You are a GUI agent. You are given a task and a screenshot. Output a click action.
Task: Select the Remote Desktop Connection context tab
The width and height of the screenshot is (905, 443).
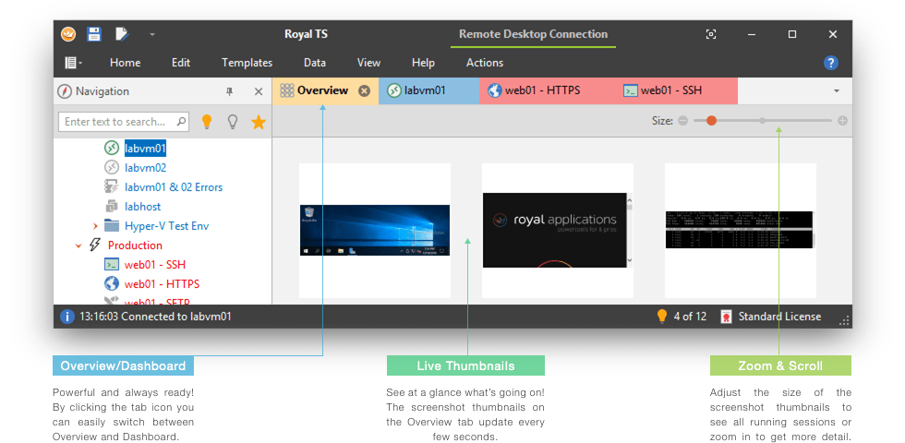[534, 34]
